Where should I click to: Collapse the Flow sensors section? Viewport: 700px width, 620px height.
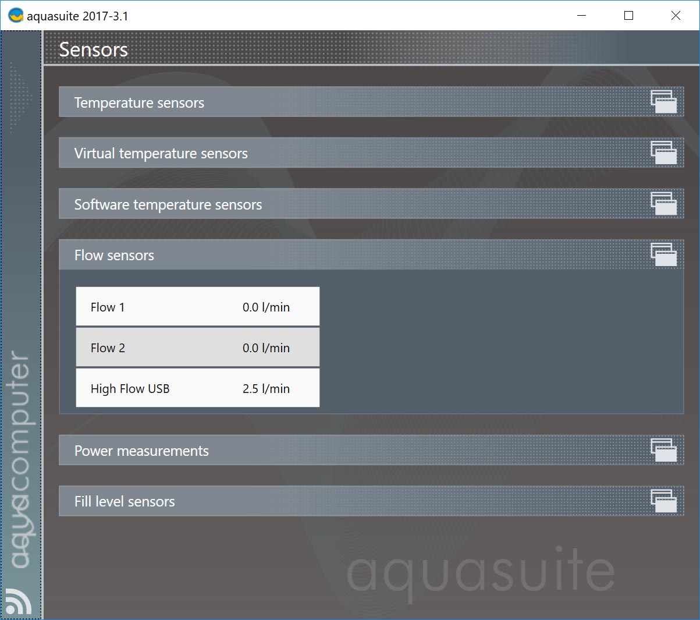[x=371, y=254]
